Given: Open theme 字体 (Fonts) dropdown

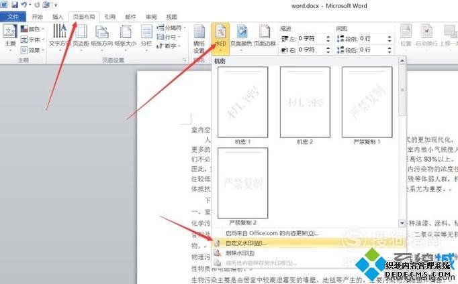Looking at the screenshot, I should tap(32, 40).
